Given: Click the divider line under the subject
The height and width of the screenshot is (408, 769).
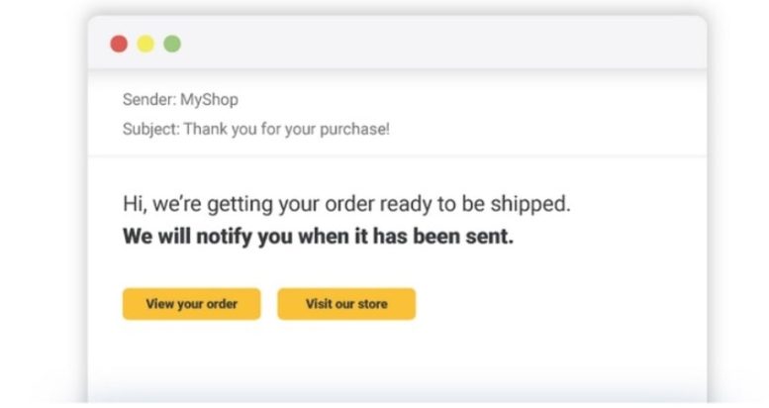Looking at the screenshot, I should [397, 156].
